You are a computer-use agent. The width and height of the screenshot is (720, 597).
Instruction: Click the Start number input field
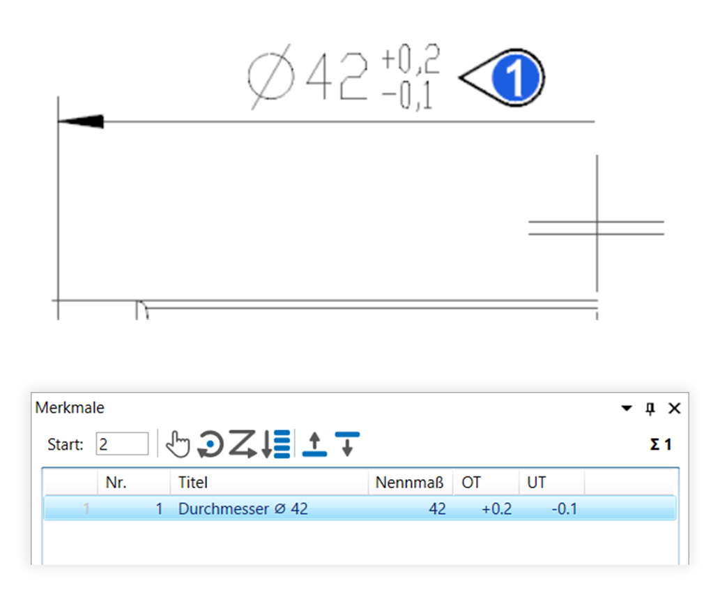[x=122, y=444]
